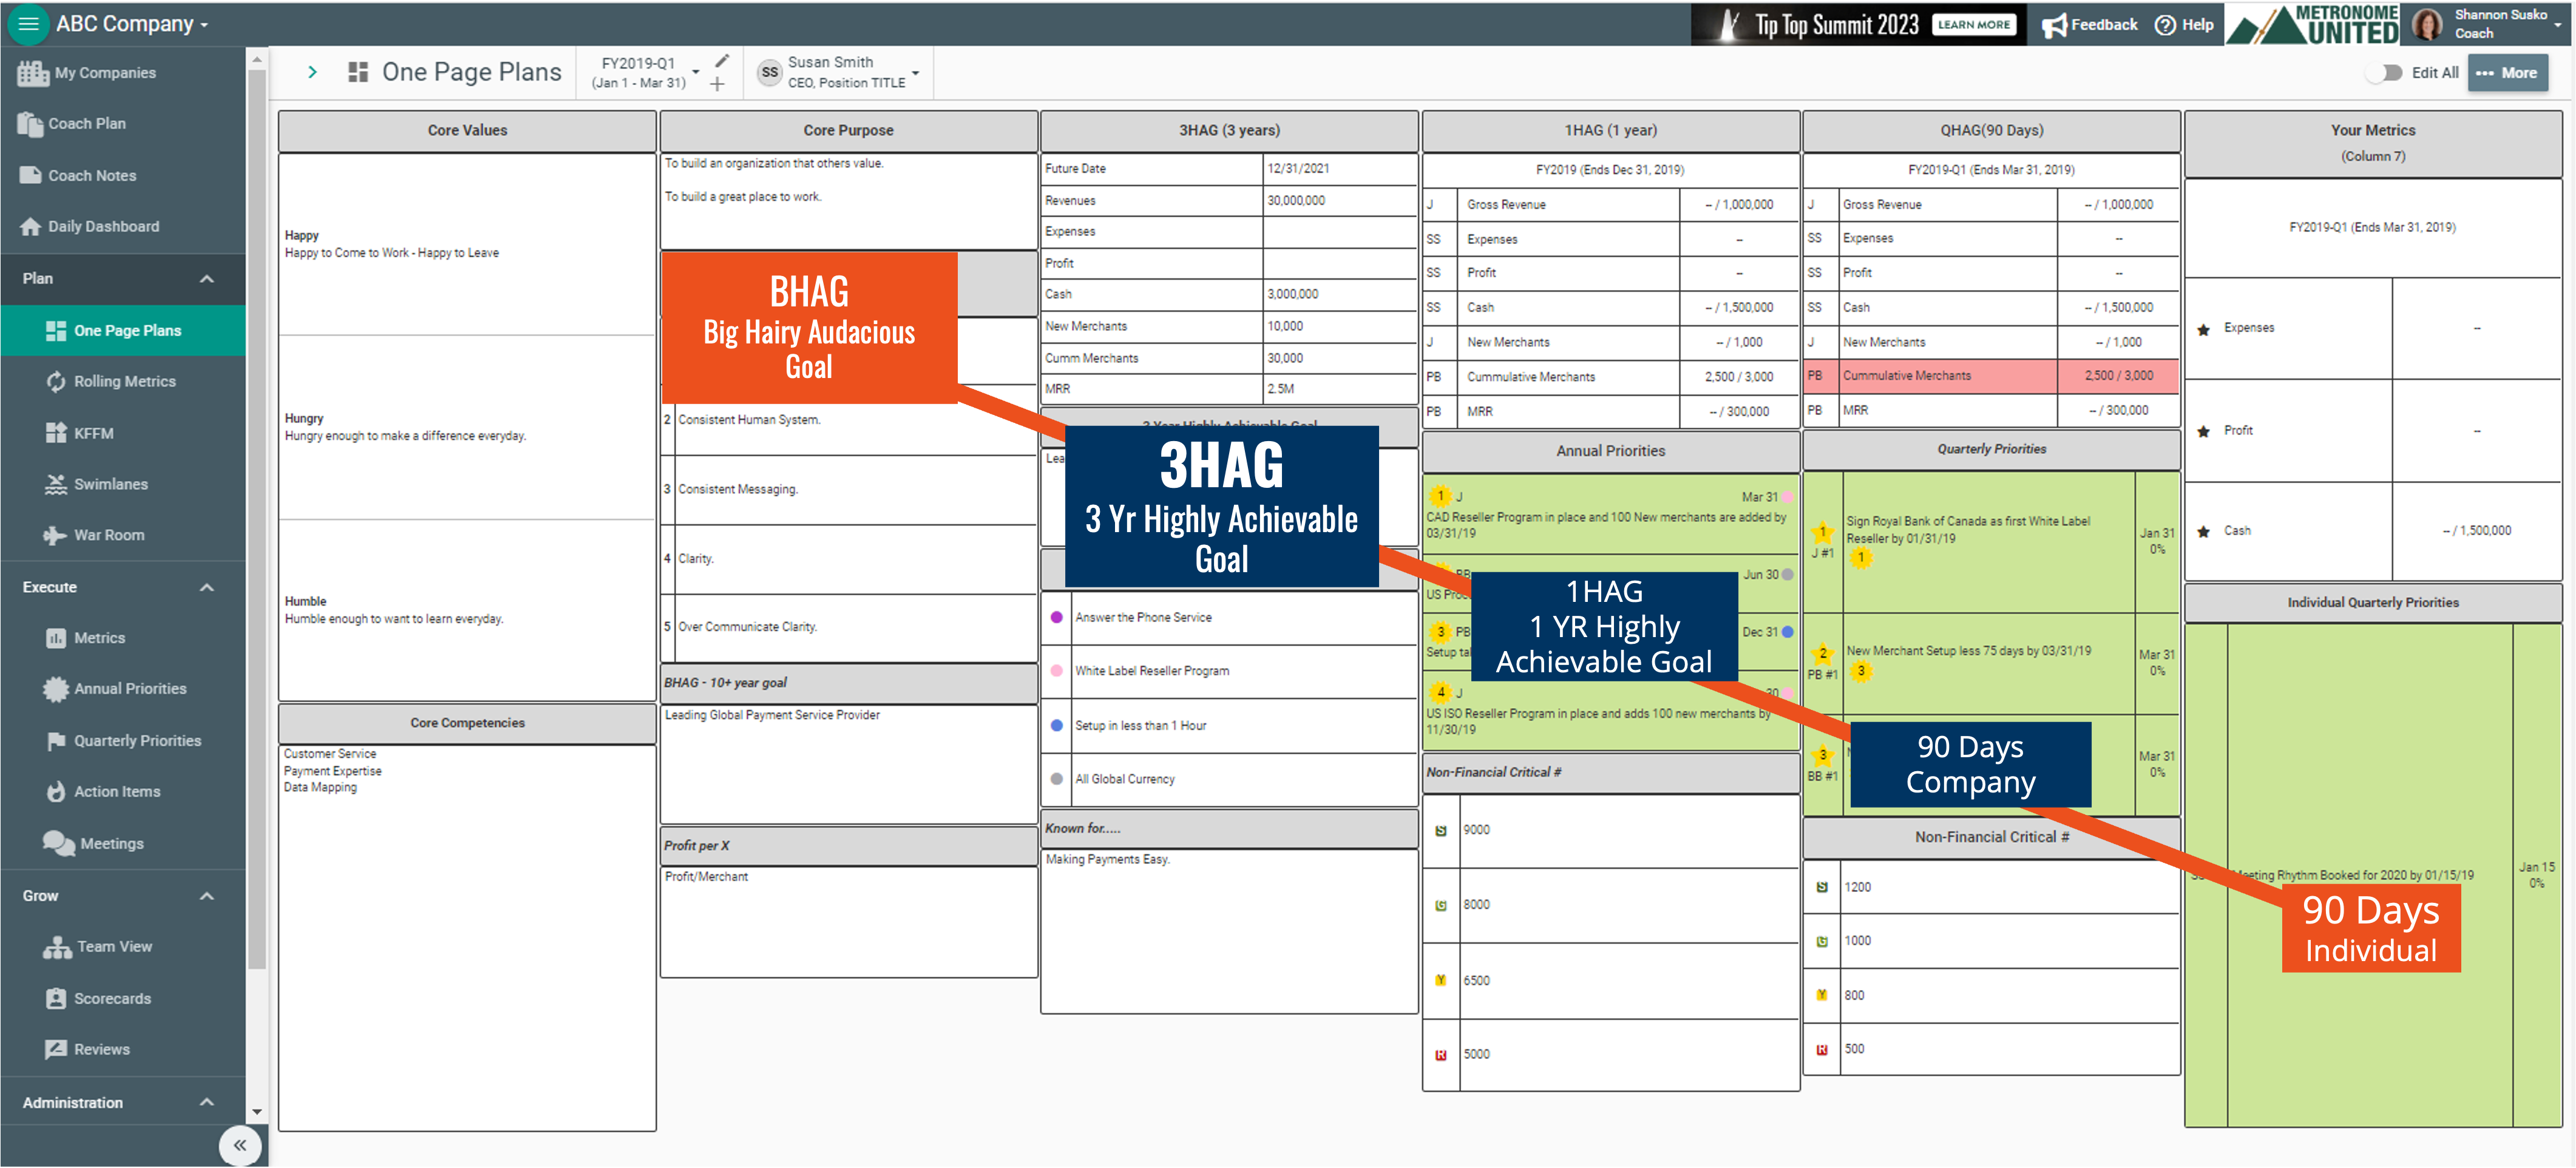Open the hamburger menu next to ABC Company

[x=27, y=24]
